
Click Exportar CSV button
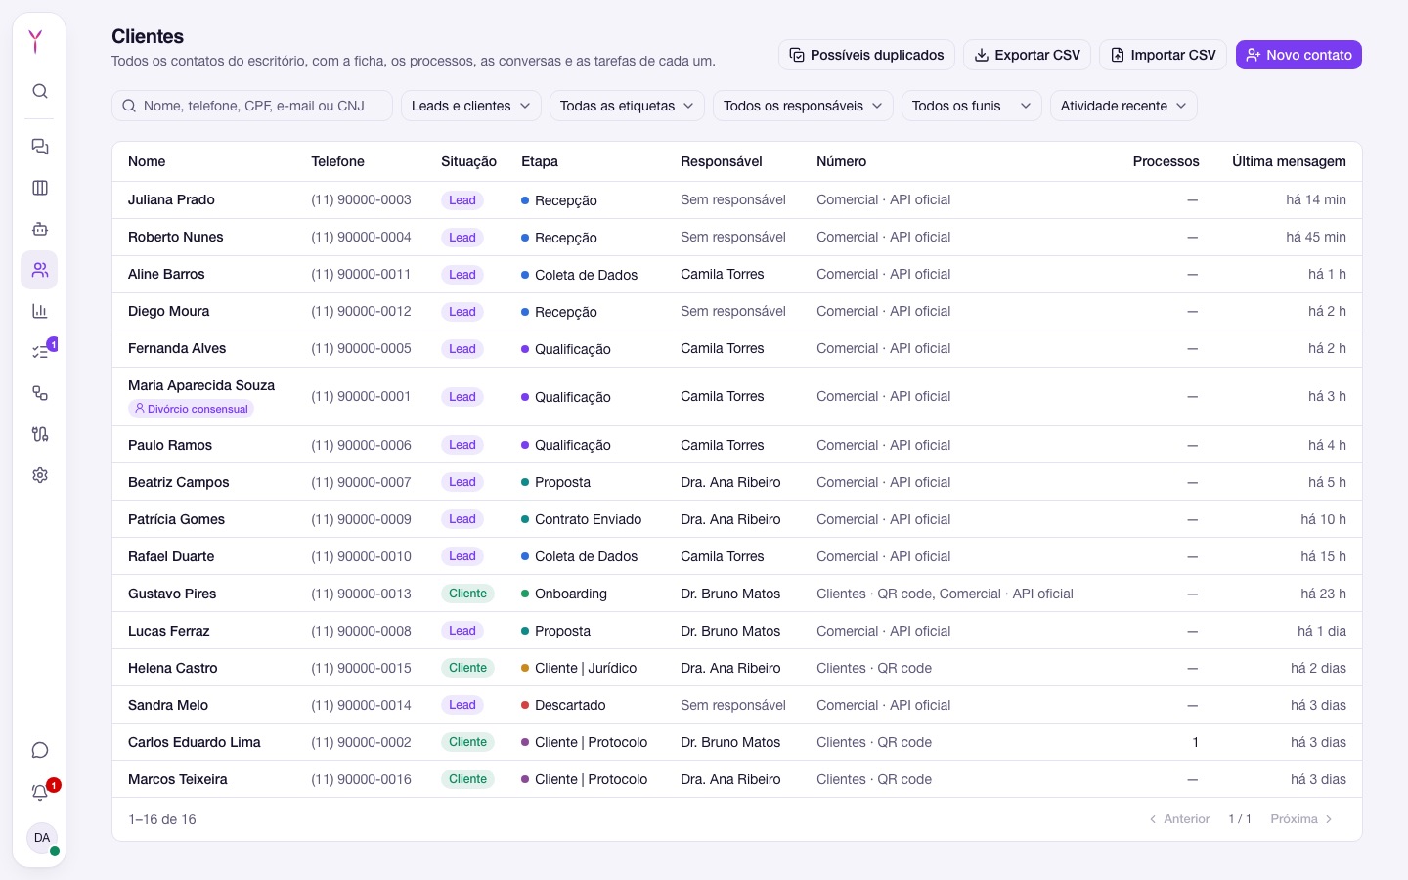tap(1027, 55)
